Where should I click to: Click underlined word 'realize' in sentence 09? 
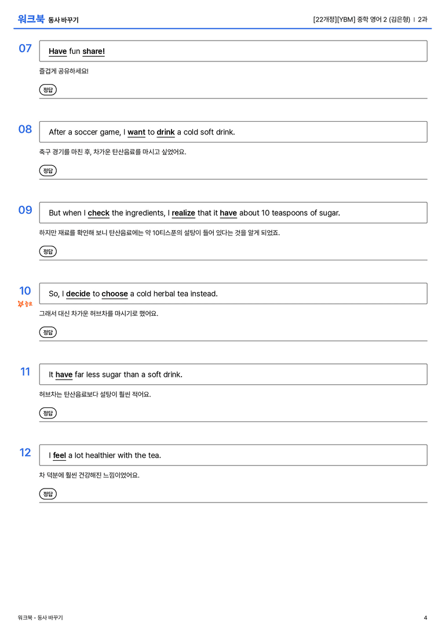point(184,213)
